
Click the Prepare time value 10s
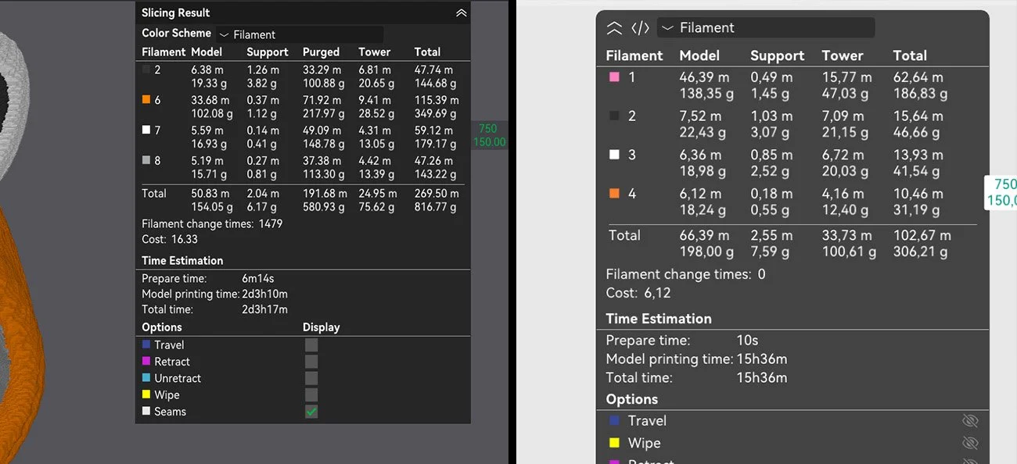(747, 341)
